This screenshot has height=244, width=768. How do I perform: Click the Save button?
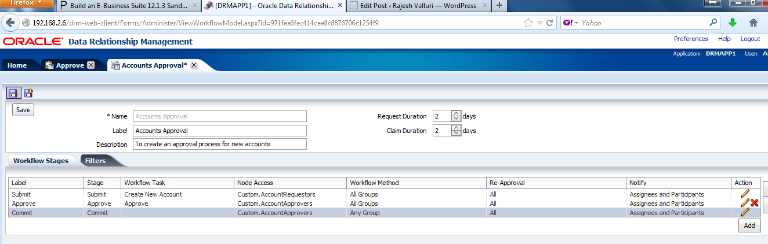23,110
